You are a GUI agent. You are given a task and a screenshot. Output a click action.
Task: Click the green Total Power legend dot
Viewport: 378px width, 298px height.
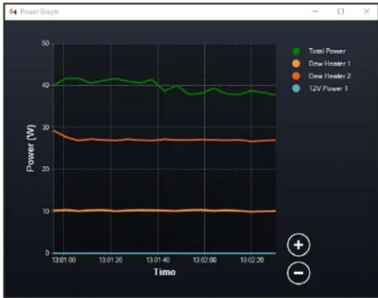click(x=296, y=51)
